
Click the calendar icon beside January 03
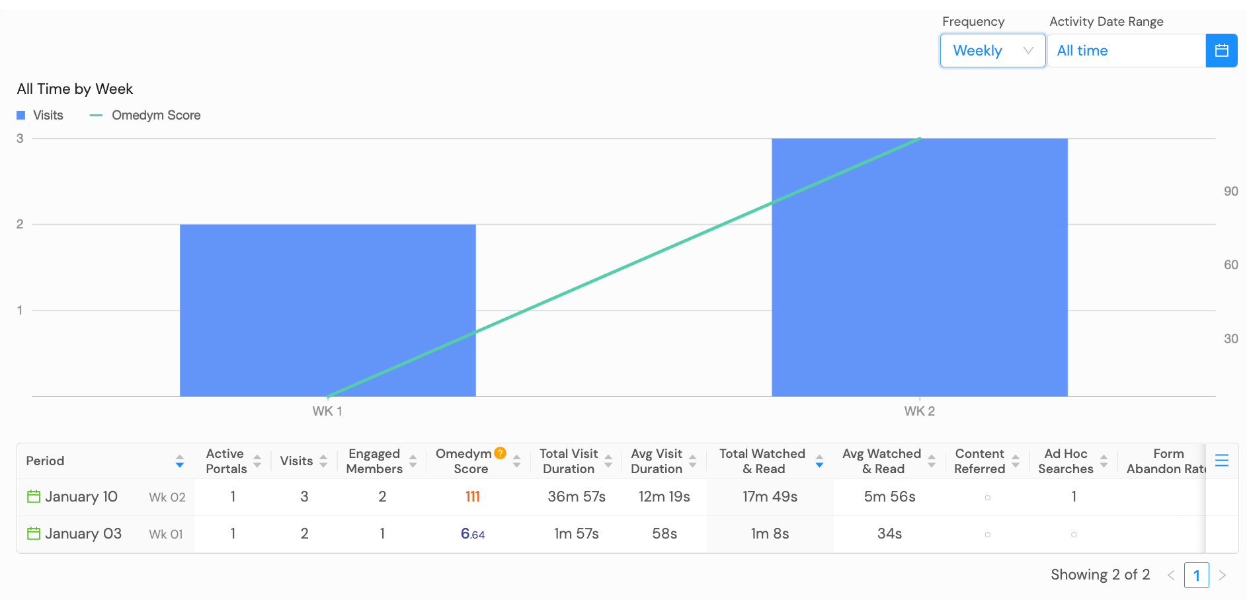pos(33,533)
